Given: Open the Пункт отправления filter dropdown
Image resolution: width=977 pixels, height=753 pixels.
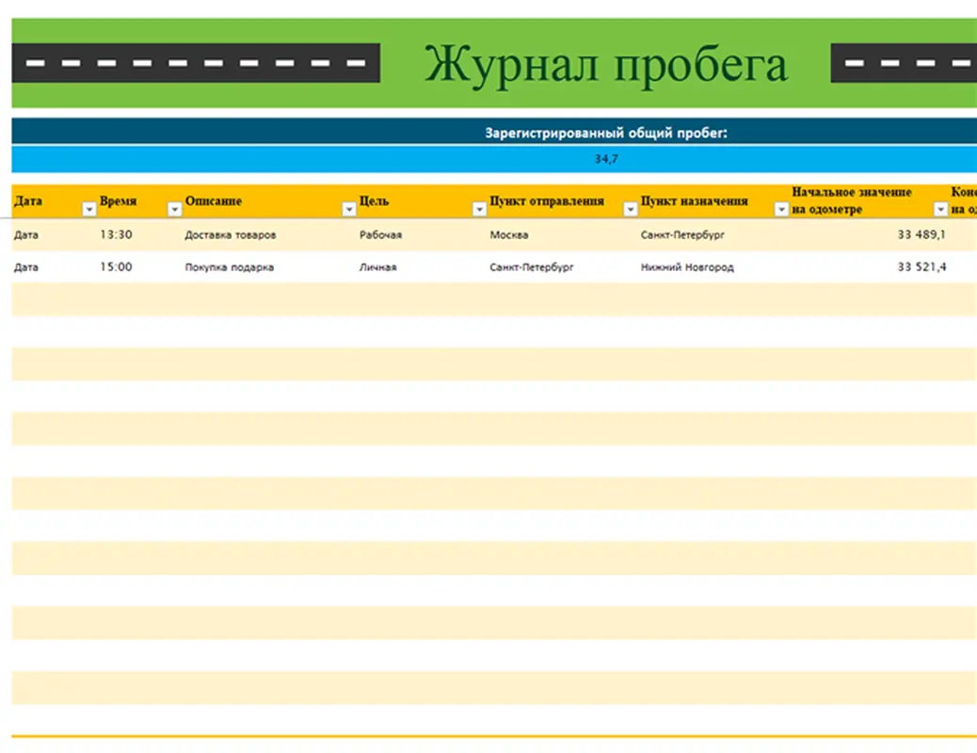Looking at the screenshot, I should tap(631, 209).
